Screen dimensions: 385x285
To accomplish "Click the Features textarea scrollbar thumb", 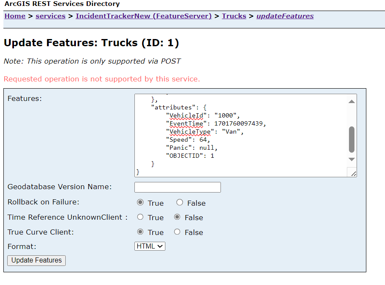I will coord(352,139).
